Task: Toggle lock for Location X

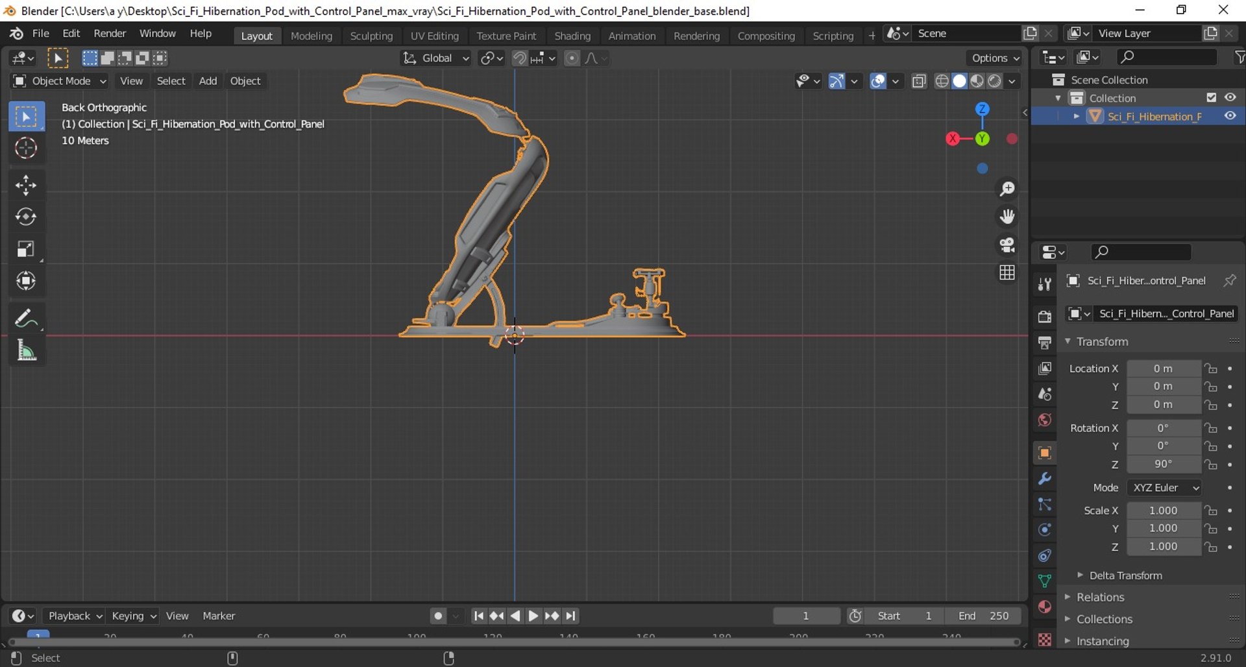Action: (1211, 369)
